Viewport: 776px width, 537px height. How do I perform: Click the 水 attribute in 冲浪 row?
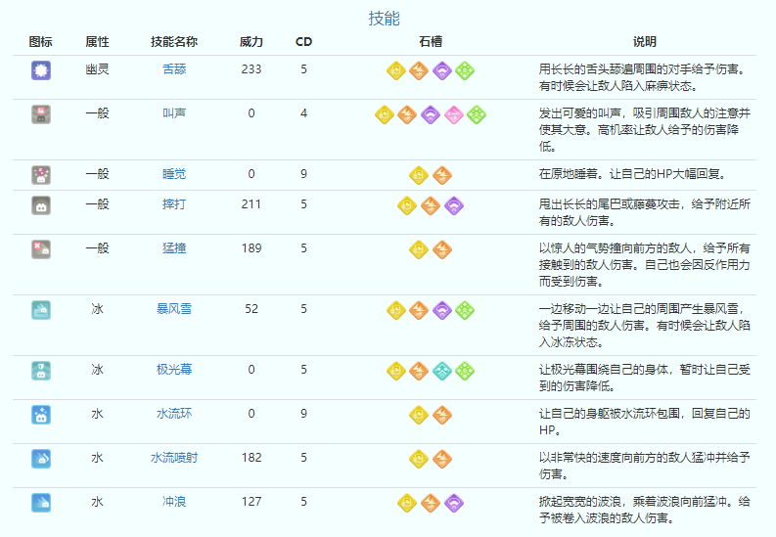[x=97, y=502]
